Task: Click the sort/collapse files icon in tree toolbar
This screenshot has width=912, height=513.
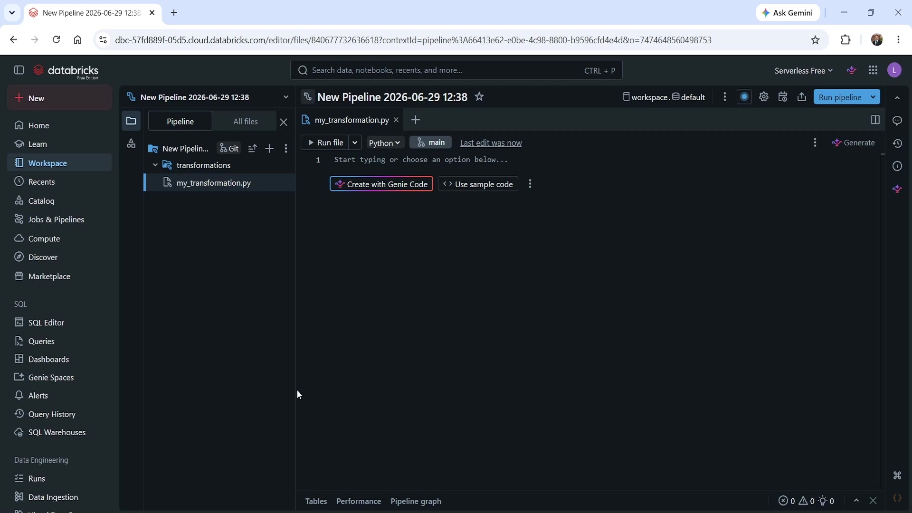Action: (x=252, y=149)
